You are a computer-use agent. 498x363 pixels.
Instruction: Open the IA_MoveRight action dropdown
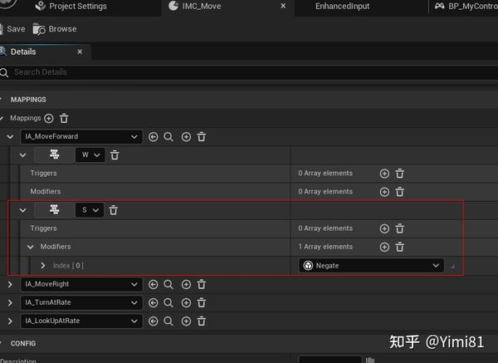(81, 284)
